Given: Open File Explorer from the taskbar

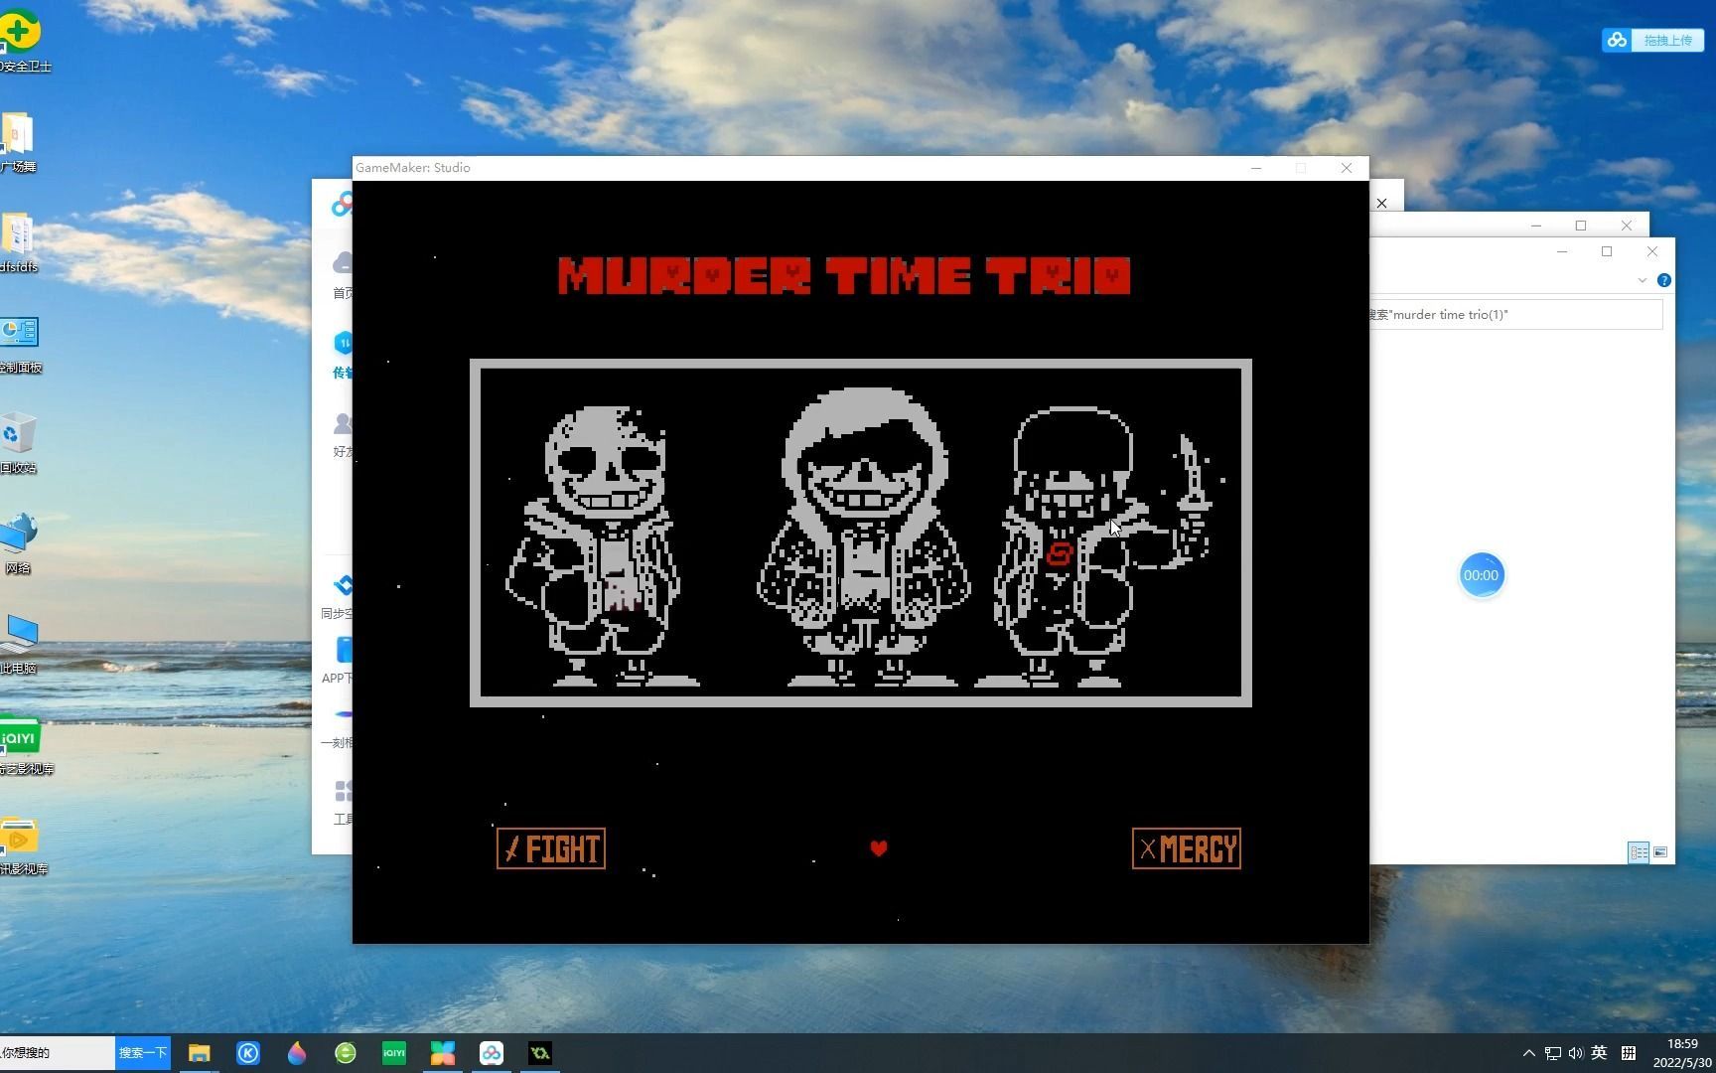Looking at the screenshot, I should pyautogui.click(x=200, y=1053).
